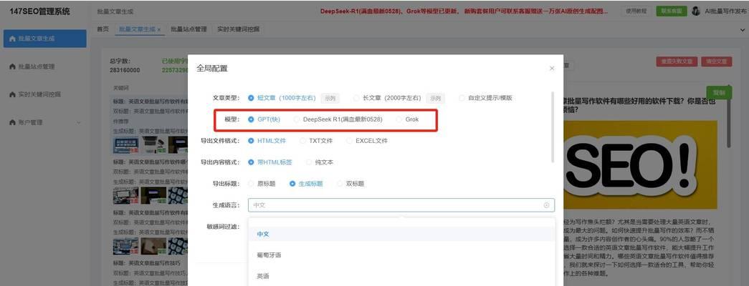Open 账户管理 in the sidebar
The image size is (749, 286).
coord(45,122)
